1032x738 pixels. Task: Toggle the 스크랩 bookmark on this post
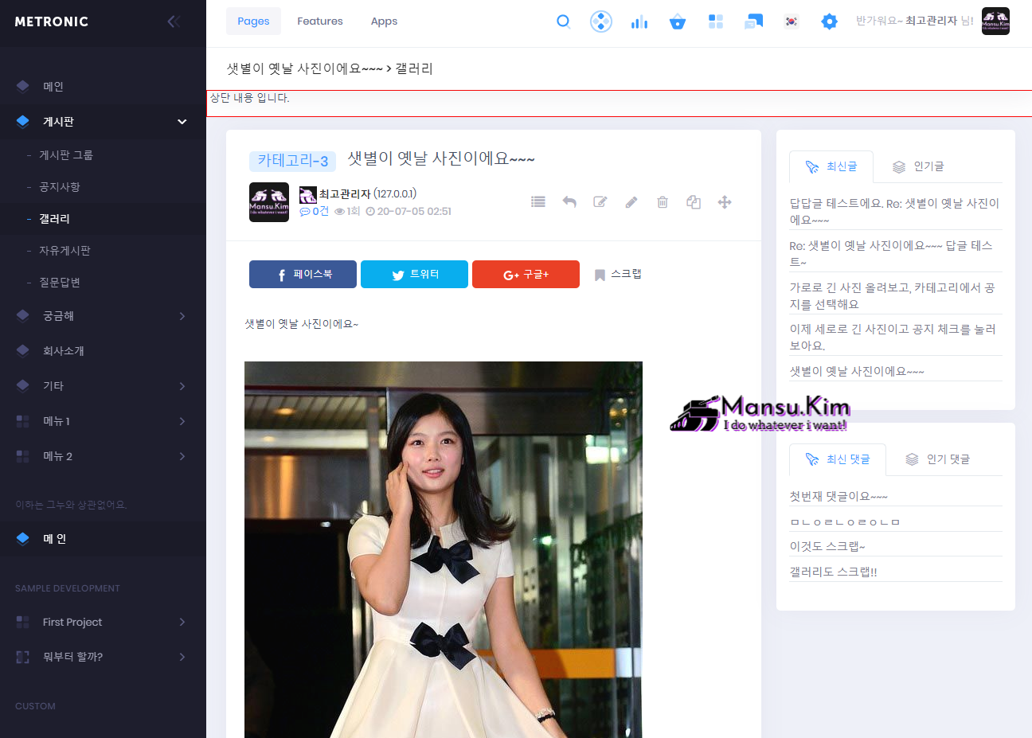pos(618,275)
